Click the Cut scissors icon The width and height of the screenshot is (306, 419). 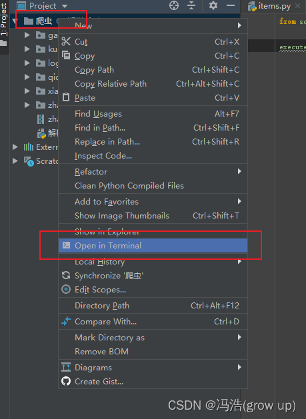pyautogui.click(x=66, y=42)
